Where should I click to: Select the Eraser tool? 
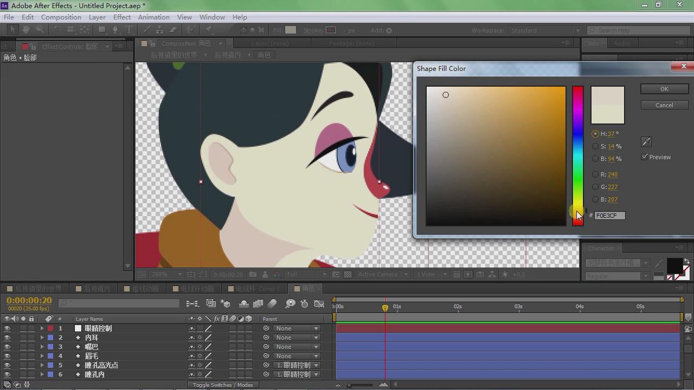pyautogui.click(x=173, y=30)
